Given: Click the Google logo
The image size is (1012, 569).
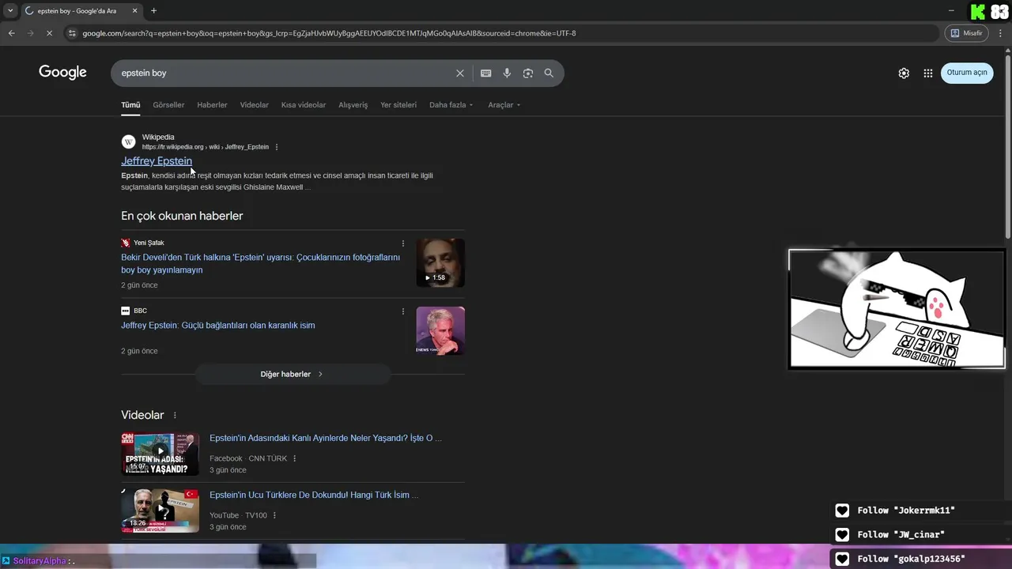Looking at the screenshot, I should pos(62,73).
